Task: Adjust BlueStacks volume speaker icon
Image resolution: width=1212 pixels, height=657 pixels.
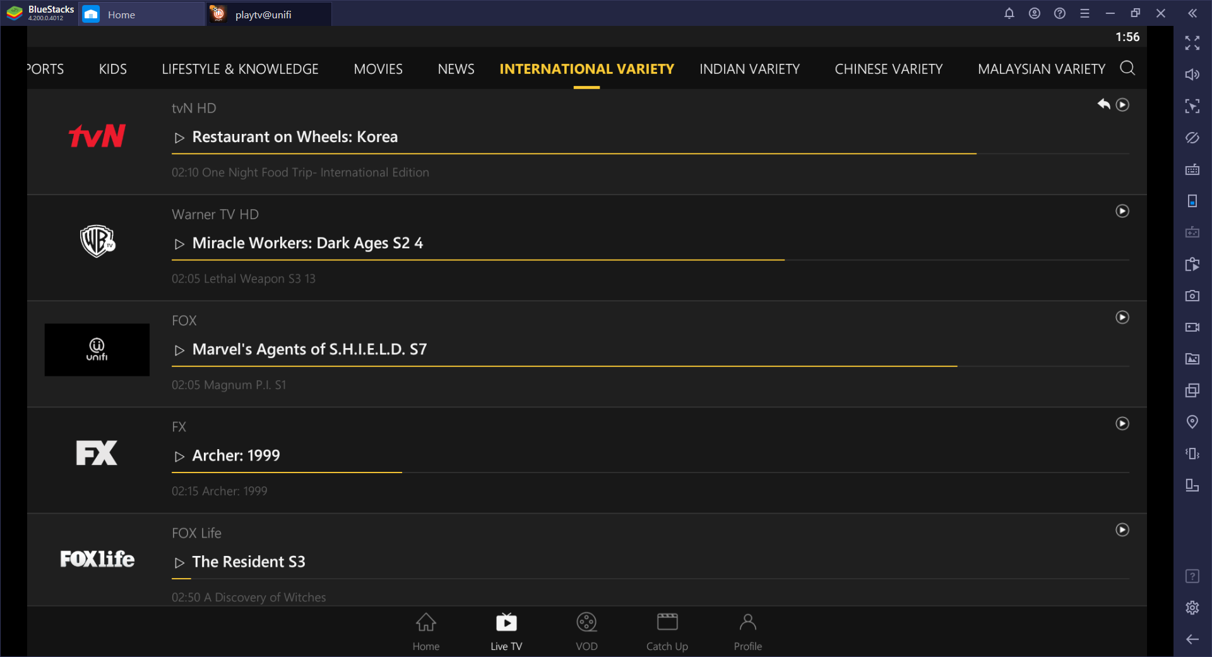Action: (x=1192, y=75)
